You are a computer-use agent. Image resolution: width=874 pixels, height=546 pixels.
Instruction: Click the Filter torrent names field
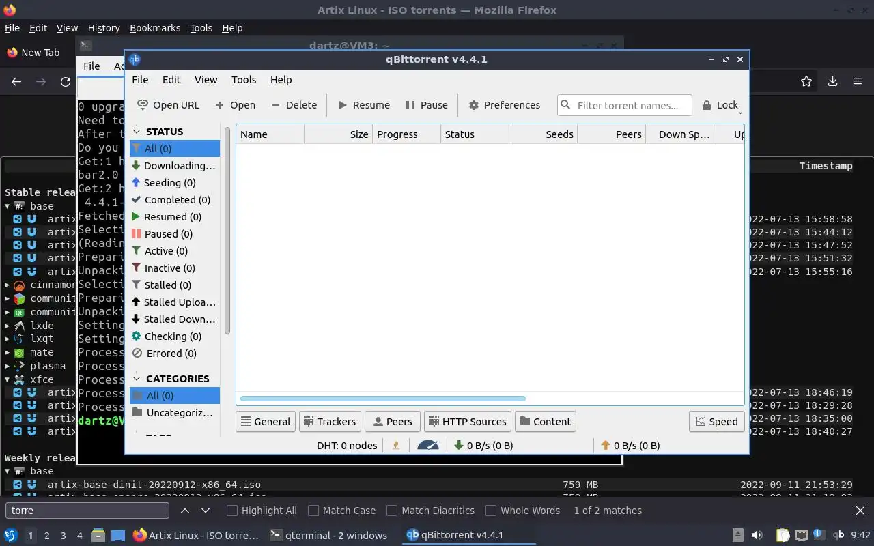[625, 105]
